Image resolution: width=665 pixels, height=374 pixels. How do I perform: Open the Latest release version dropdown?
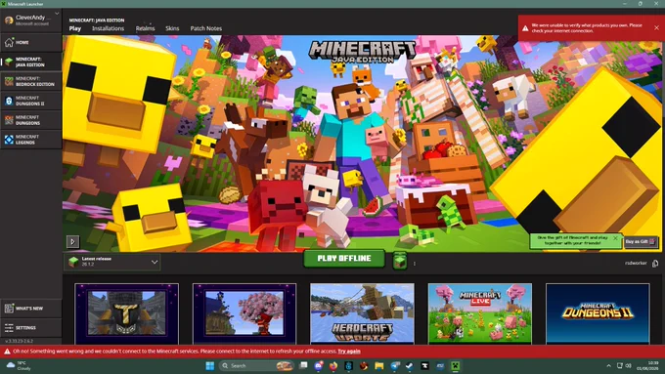(x=112, y=262)
